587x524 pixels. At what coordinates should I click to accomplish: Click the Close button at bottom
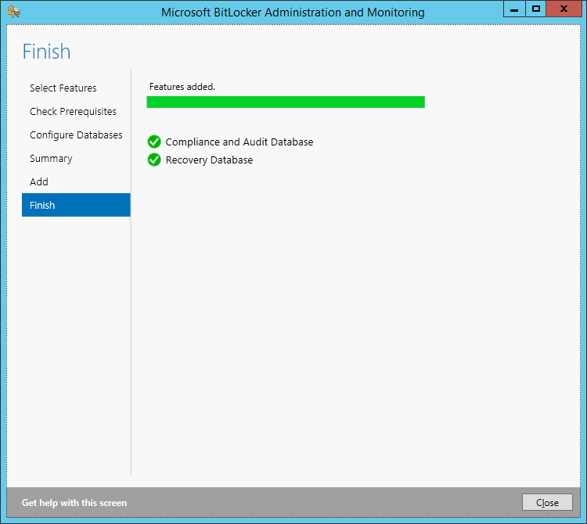(x=547, y=503)
